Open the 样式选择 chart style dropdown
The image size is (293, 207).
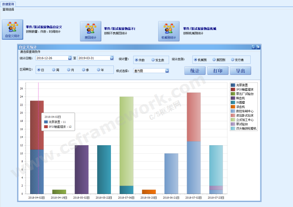167,71
